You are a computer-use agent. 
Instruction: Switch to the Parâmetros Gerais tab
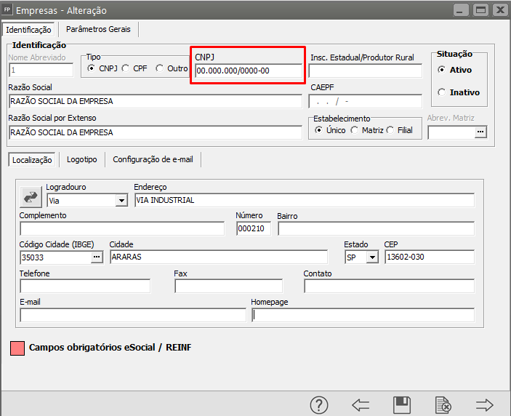coord(98,29)
